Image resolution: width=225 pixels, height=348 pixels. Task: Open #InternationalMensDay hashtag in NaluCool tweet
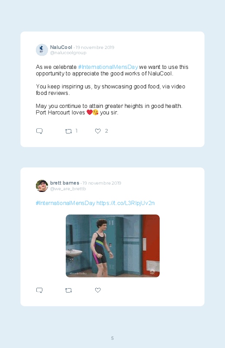pos(108,67)
